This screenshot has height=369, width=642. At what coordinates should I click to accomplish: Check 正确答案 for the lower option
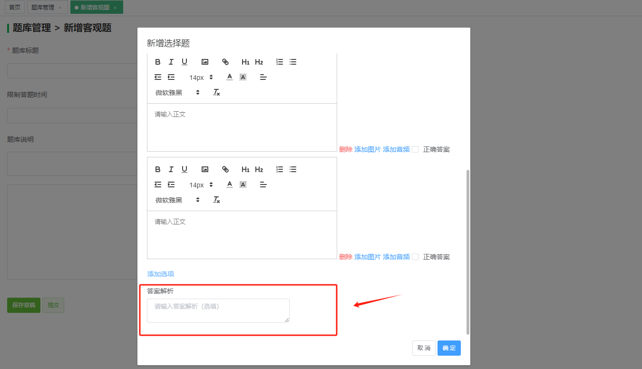coord(415,257)
